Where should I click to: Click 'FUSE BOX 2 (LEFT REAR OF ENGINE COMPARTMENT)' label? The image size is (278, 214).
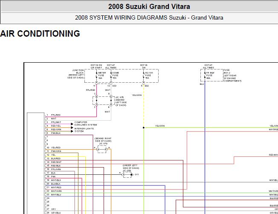pos(232,75)
